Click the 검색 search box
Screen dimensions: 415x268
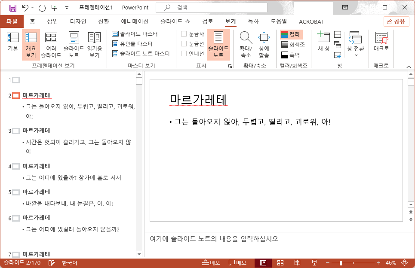tap(212, 8)
